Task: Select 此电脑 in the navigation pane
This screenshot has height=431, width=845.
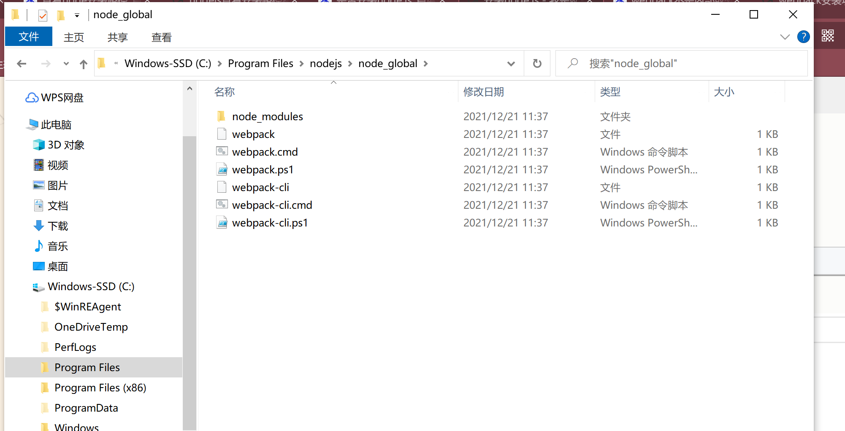Action: [56, 125]
